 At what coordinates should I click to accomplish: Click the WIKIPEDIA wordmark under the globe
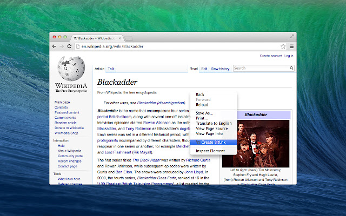[x=71, y=85]
